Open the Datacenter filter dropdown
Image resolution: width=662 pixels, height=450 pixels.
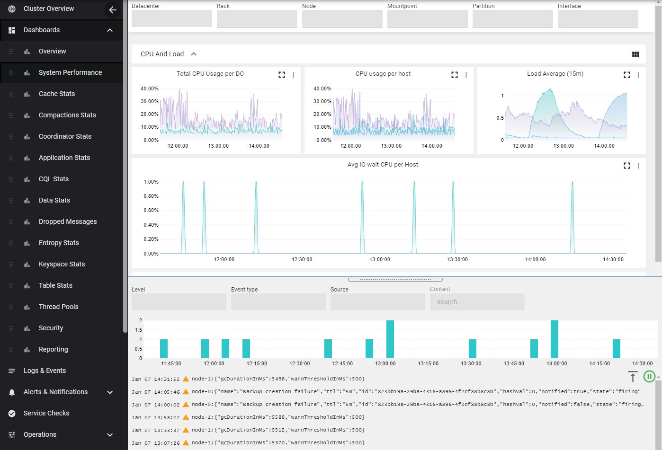pos(171,18)
